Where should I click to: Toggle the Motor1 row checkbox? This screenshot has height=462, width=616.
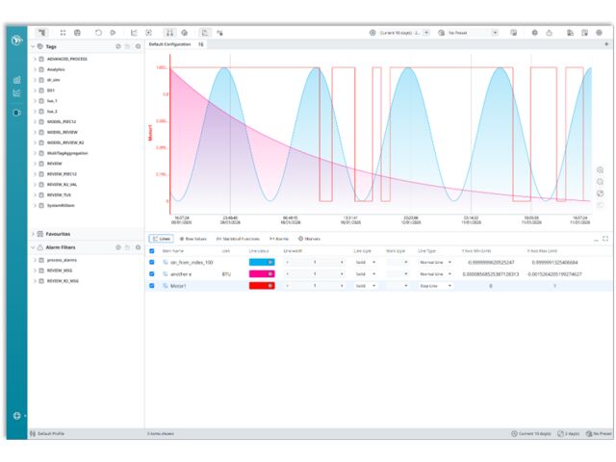coord(152,286)
